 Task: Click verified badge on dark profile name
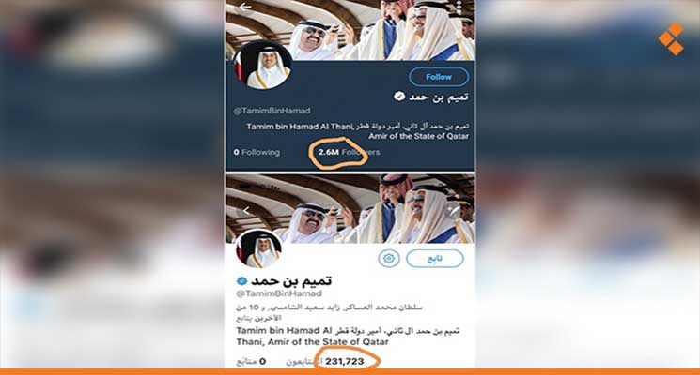click(399, 97)
